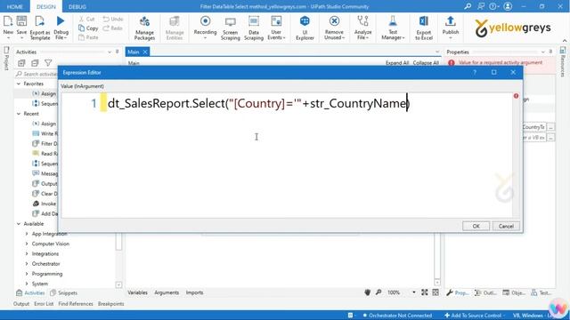The width and height of the screenshot is (570, 320).
Task: Open the Error List panel
Action: pyautogui.click(x=44, y=304)
